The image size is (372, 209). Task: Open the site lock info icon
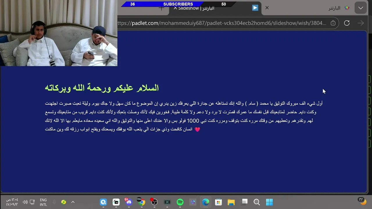pyautogui.click(x=333, y=23)
